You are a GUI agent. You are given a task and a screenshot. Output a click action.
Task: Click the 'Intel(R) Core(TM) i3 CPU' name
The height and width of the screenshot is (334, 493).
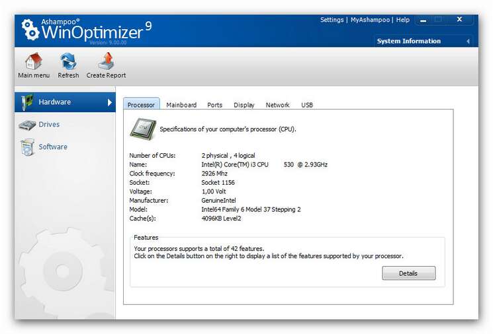pos(235,164)
